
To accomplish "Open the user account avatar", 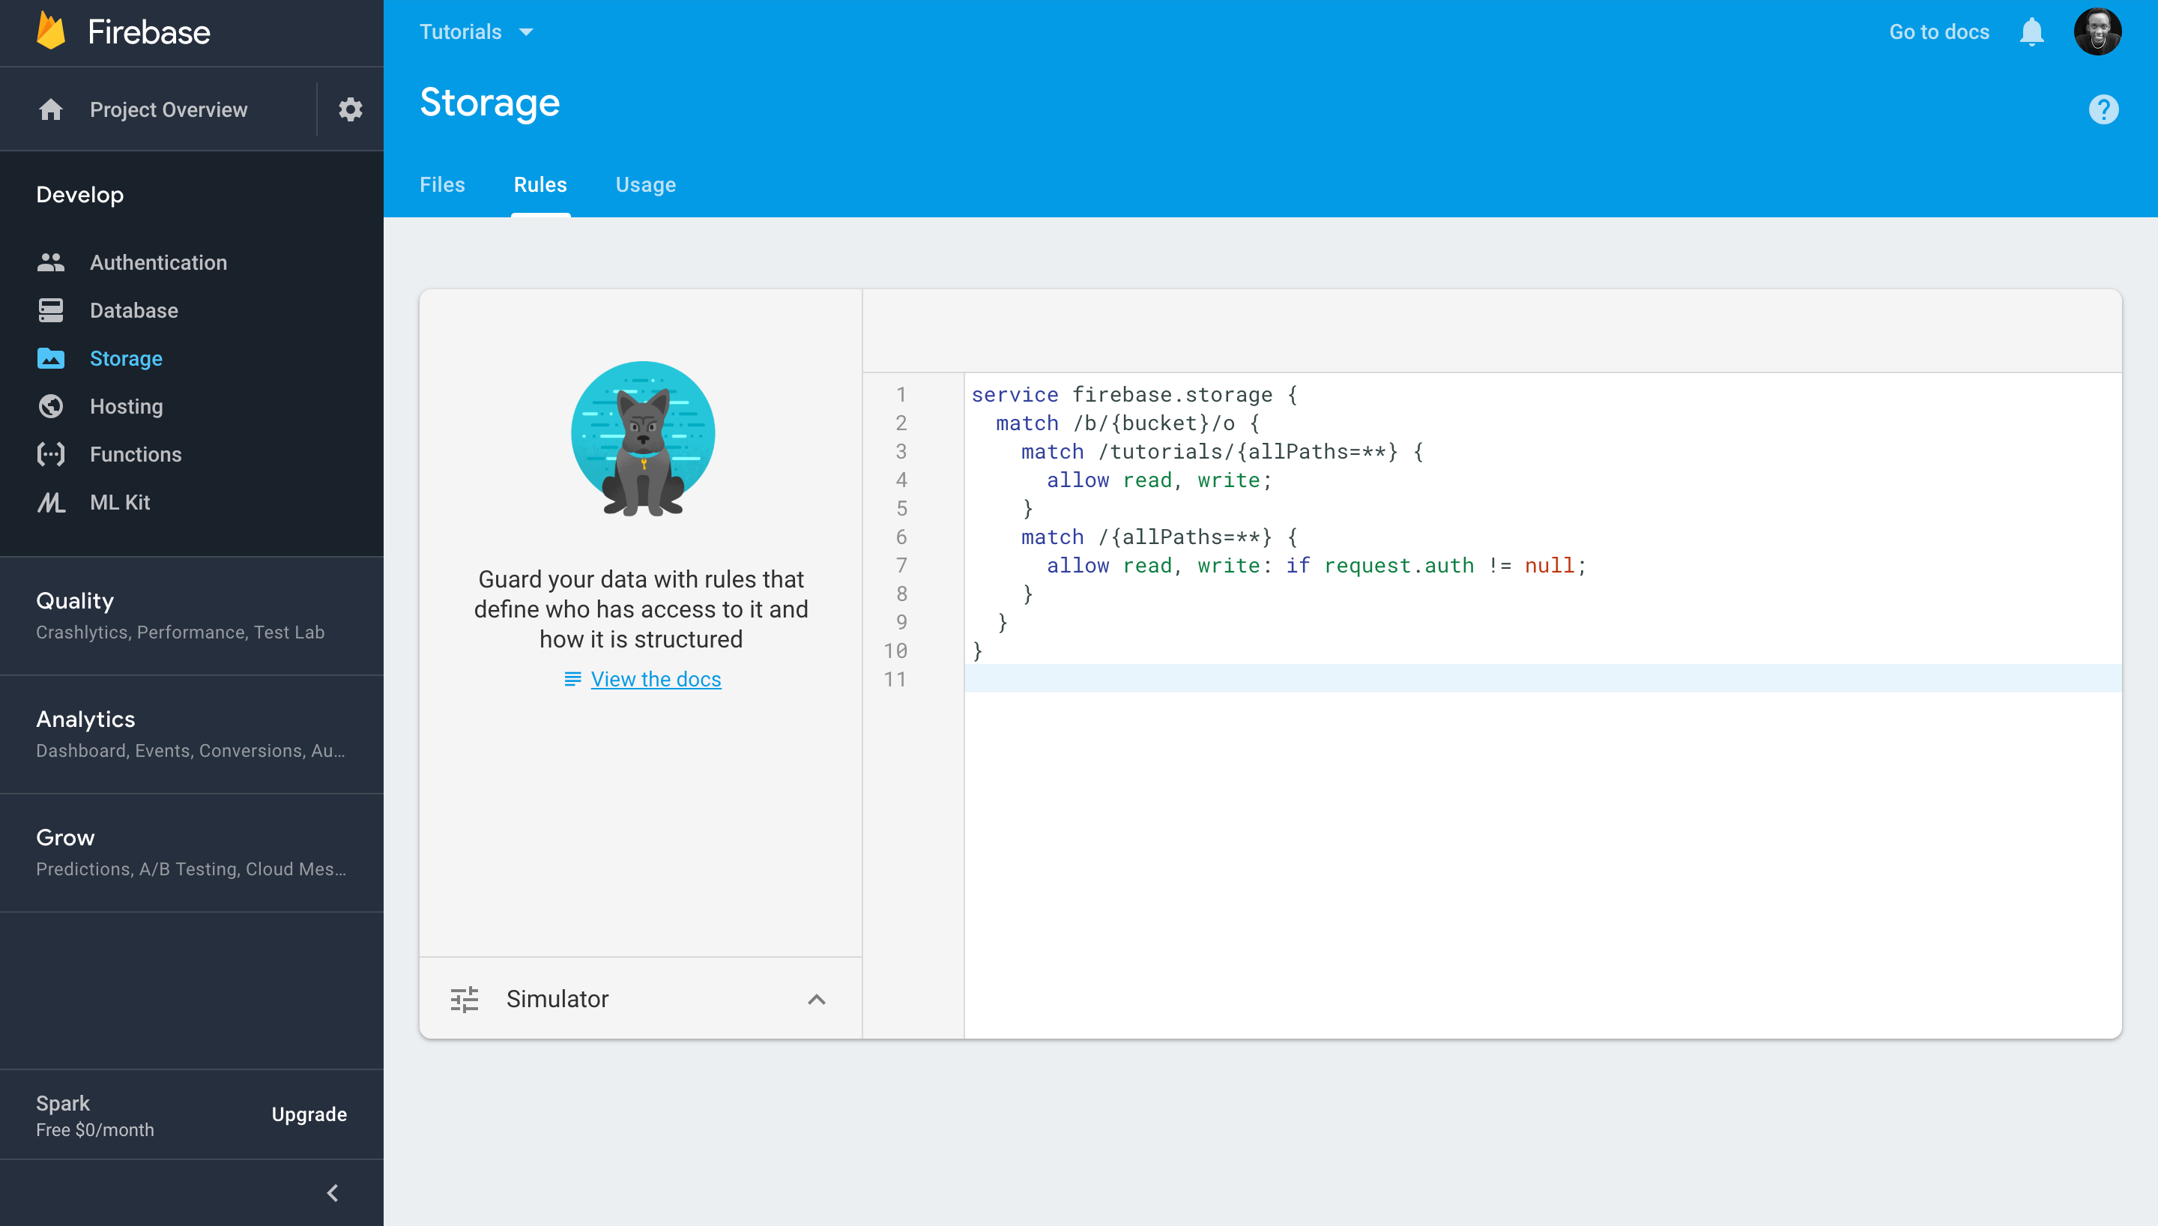I will tap(2097, 32).
